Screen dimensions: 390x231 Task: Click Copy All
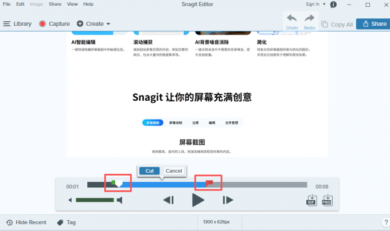click(337, 24)
